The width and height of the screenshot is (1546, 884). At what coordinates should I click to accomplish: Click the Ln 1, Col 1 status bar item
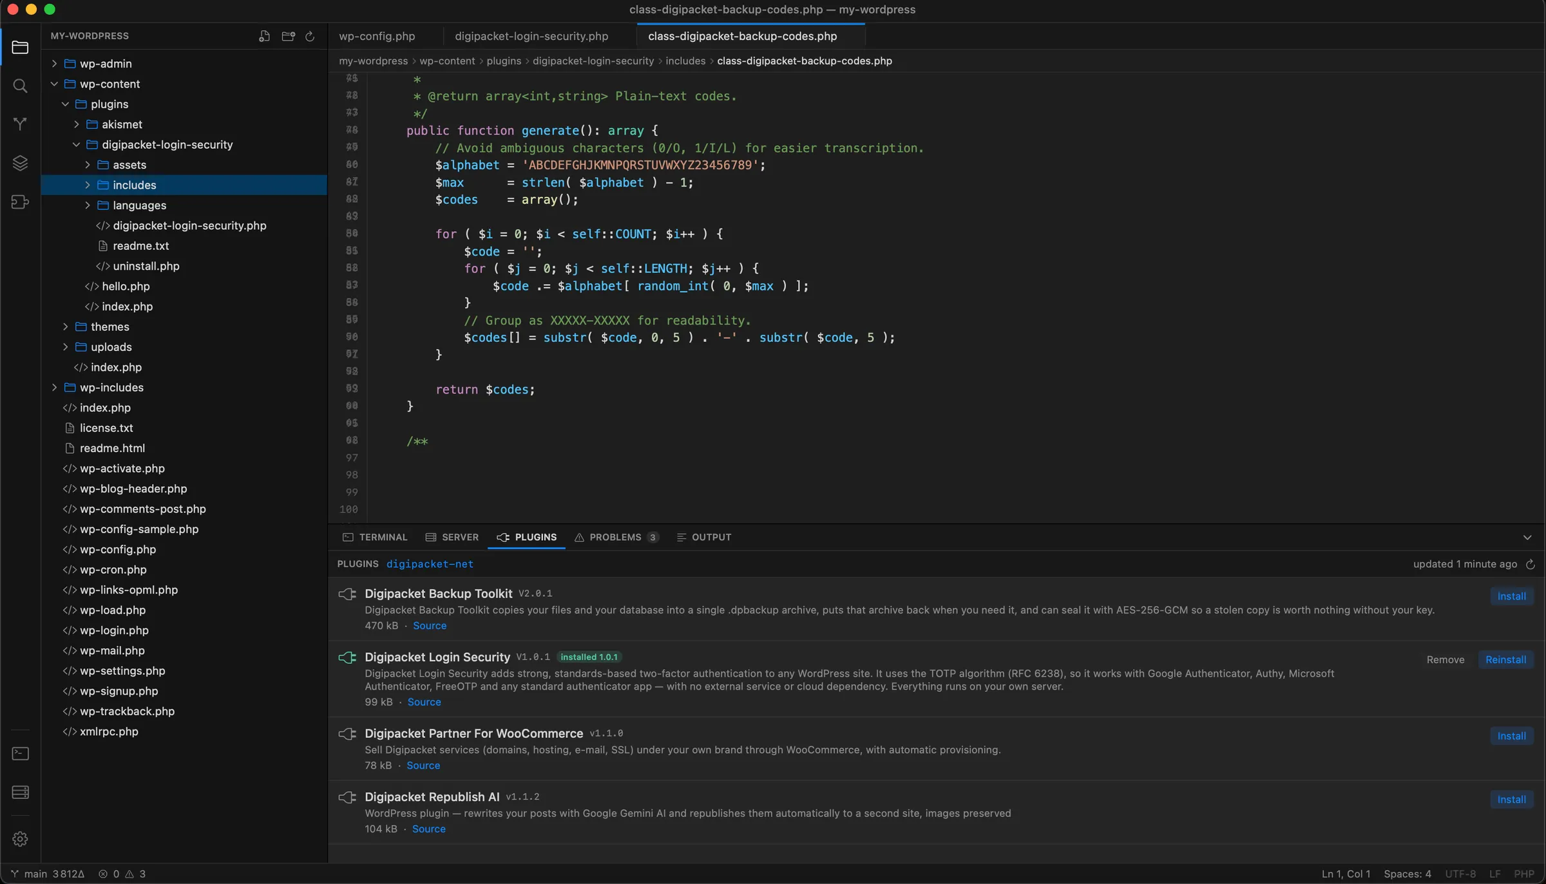[x=1346, y=874]
